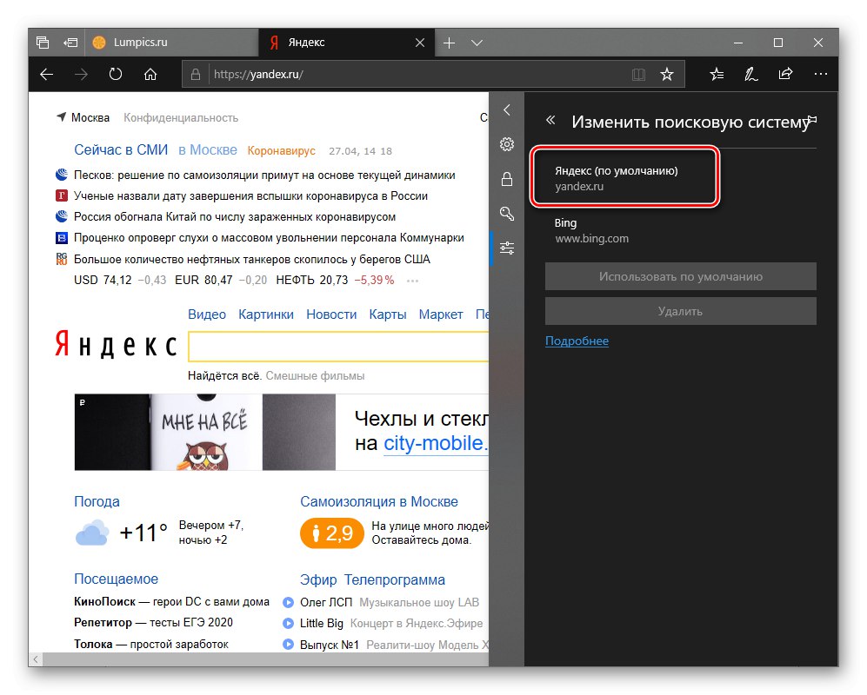Open the Погода weather heading link

click(97, 501)
